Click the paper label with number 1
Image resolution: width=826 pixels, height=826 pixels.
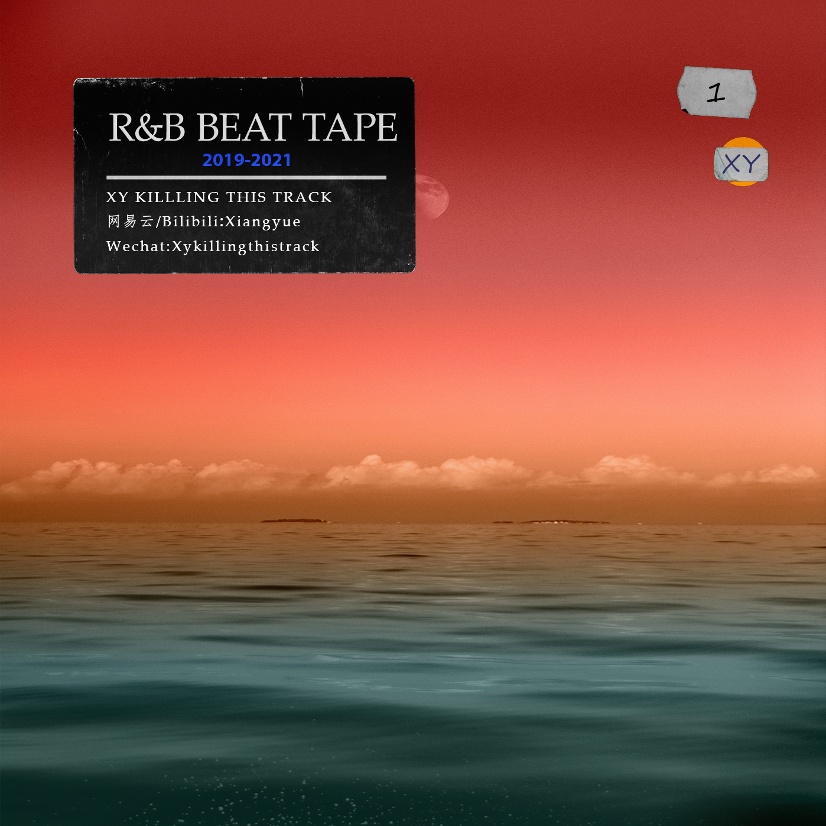pos(717,92)
